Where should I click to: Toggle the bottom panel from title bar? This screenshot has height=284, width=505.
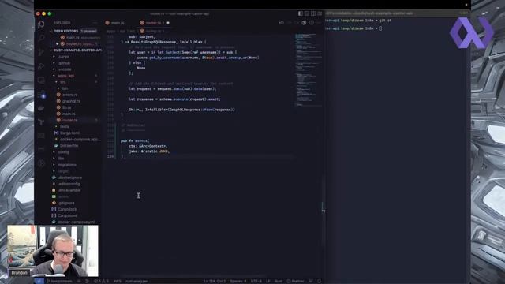[x=307, y=13]
